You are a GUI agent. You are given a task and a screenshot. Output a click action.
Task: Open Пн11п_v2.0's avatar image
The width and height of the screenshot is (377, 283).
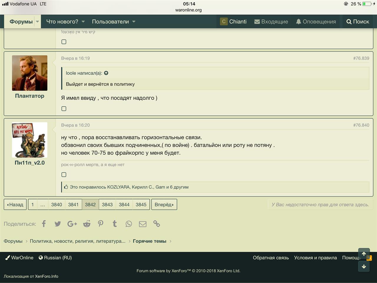pyautogui.click(x=30, y=140)
